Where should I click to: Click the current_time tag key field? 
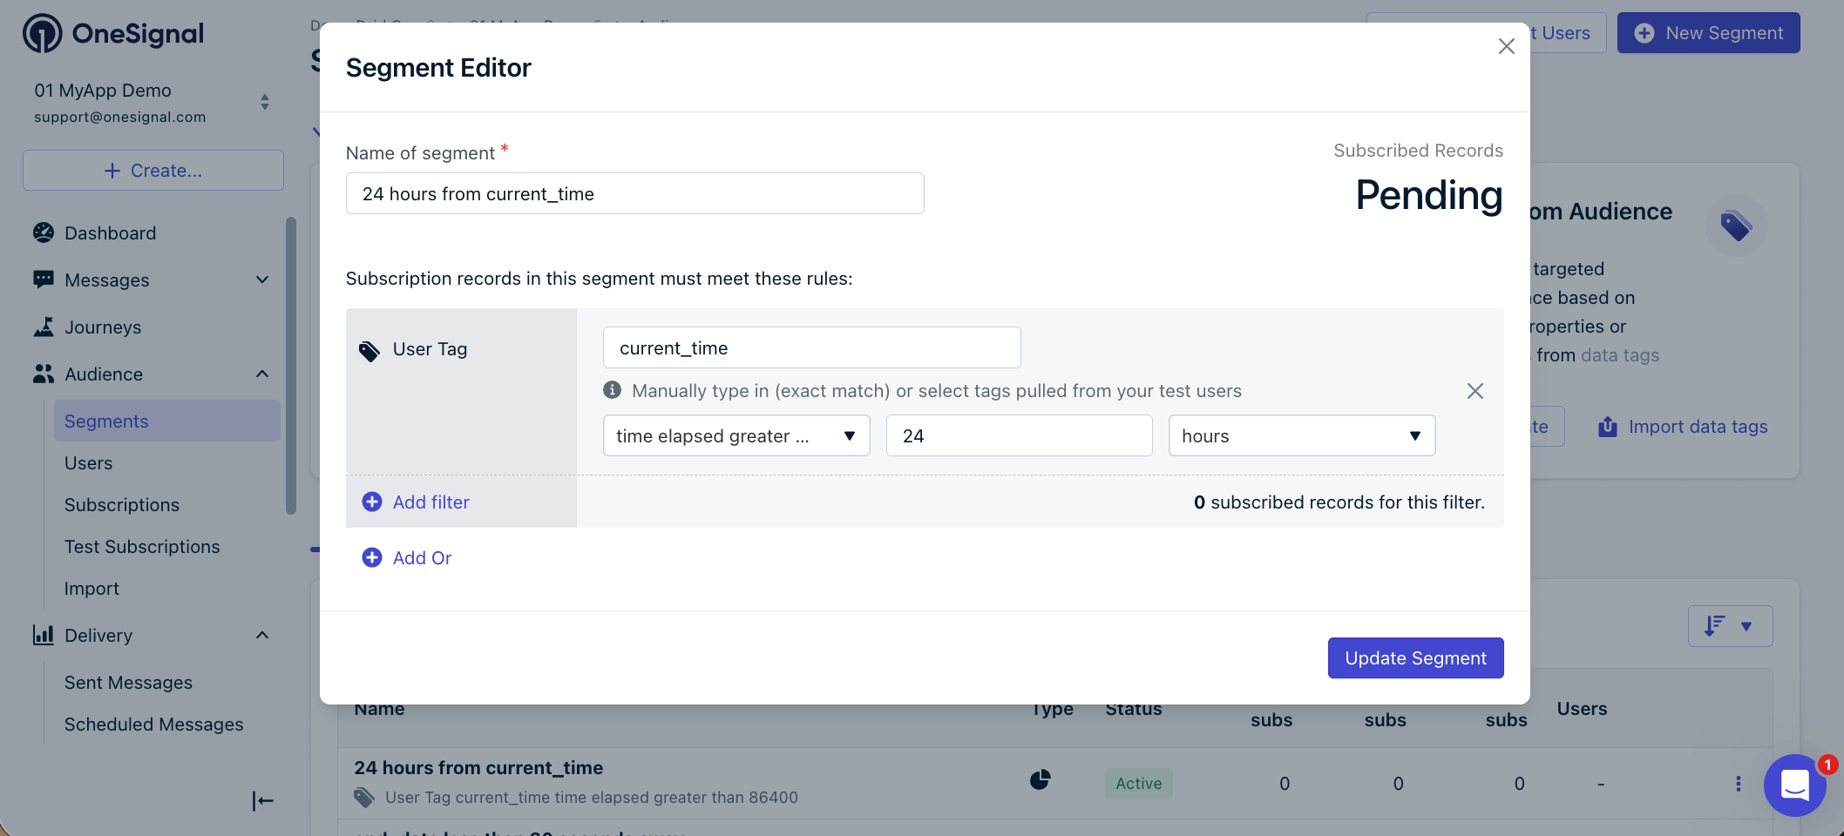tap(812, 347)
